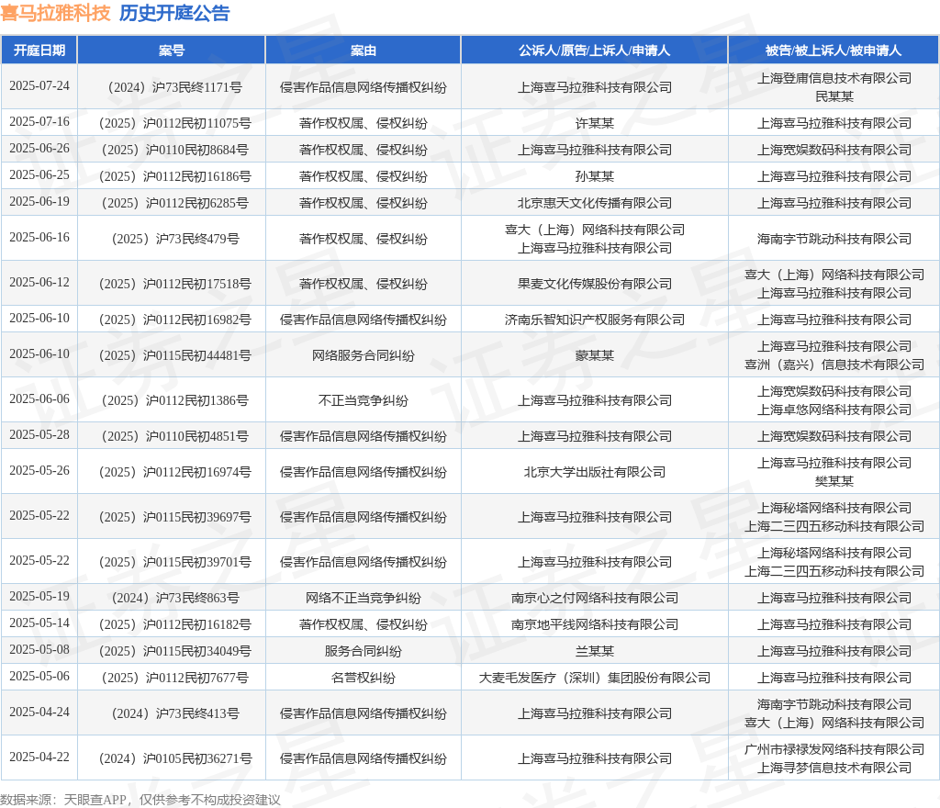Click plaintiff 蒙某某
Viewport: 940px width, 808px height.
click(x=594, y=356)
